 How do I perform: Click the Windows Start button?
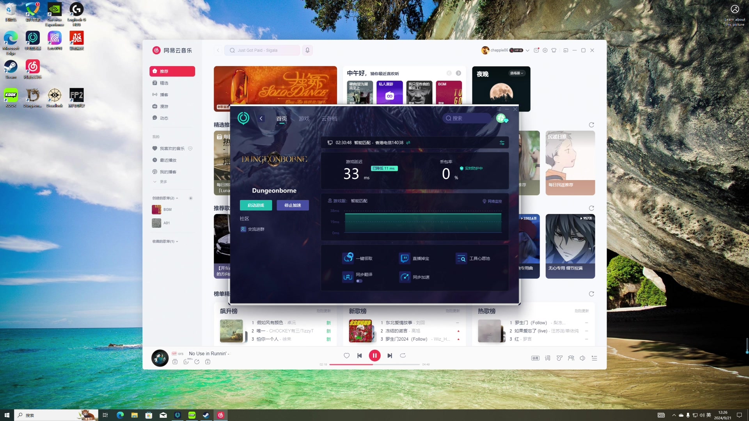pos(7,415)
